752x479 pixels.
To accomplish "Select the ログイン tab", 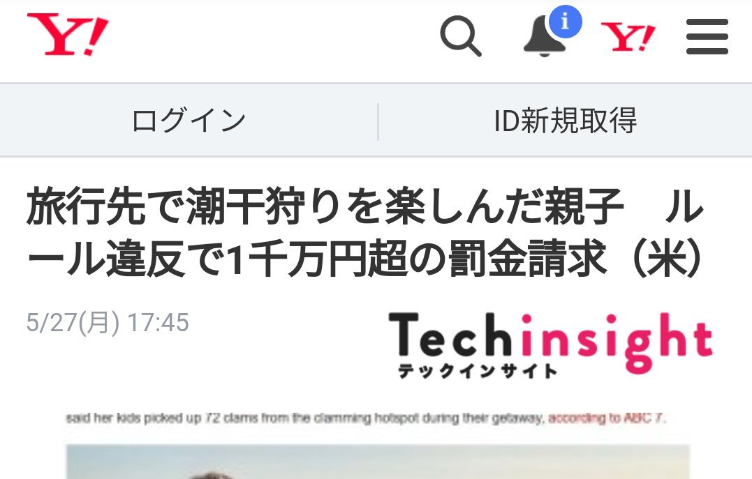I will 189,120.
